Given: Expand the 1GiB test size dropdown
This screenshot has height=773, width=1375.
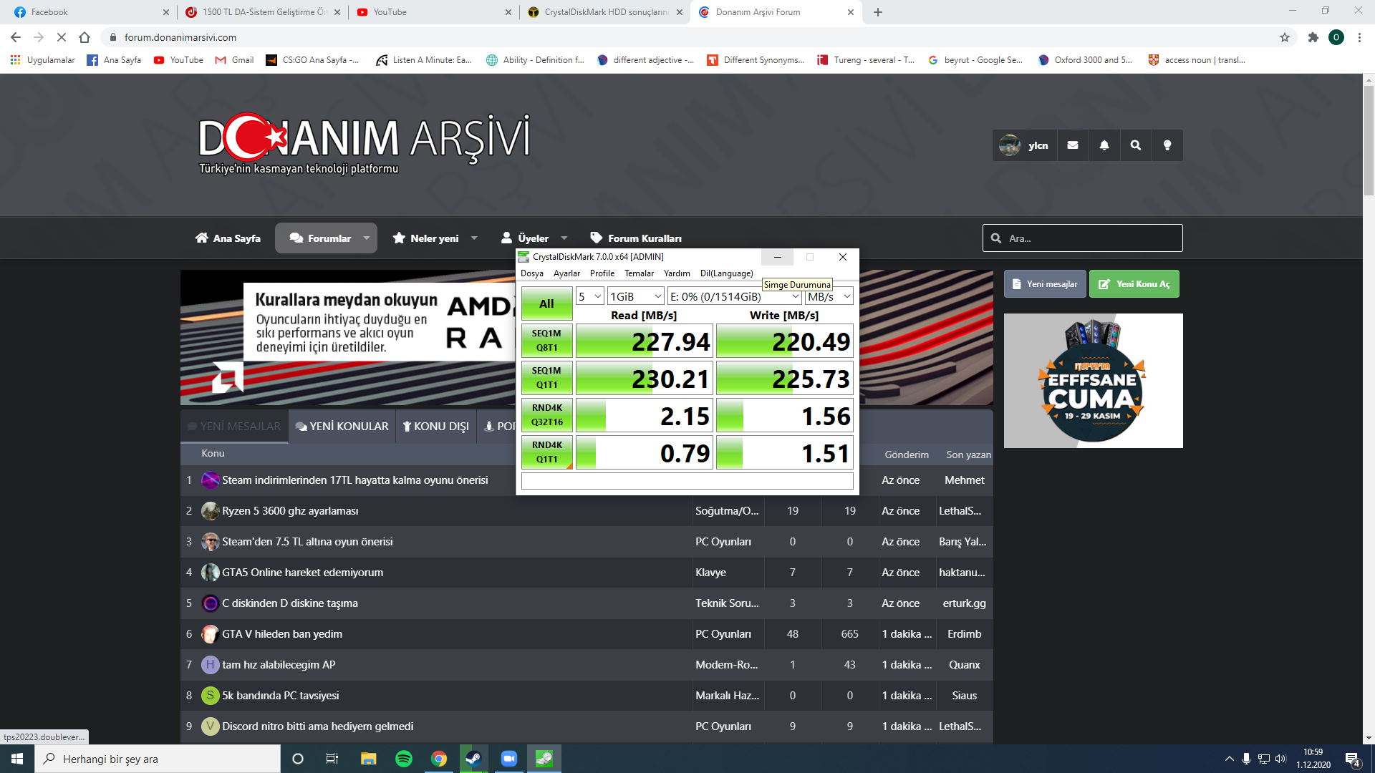Looking at the screenshot, I should 635,296.
